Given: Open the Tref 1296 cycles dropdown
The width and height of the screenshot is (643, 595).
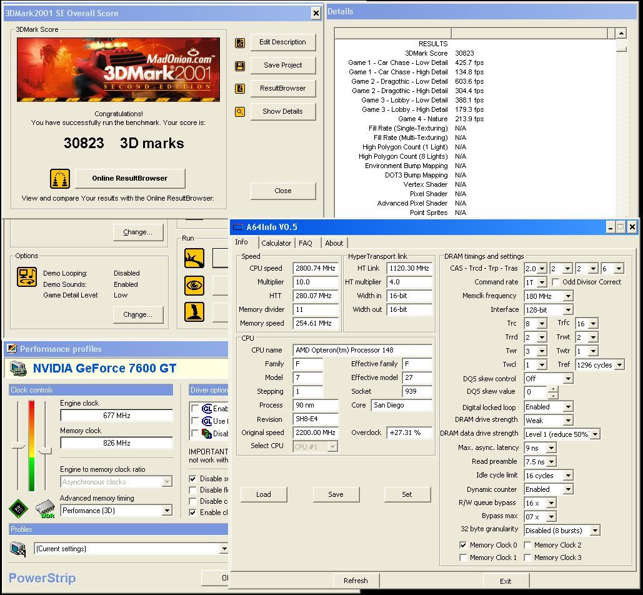Looking at the screenshot, I should (620, 365).
